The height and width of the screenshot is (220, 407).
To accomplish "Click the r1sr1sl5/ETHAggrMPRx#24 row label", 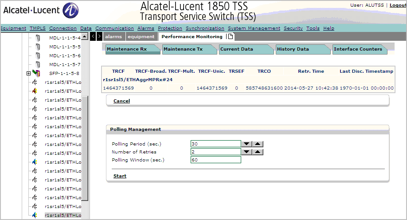I will 138,80.
